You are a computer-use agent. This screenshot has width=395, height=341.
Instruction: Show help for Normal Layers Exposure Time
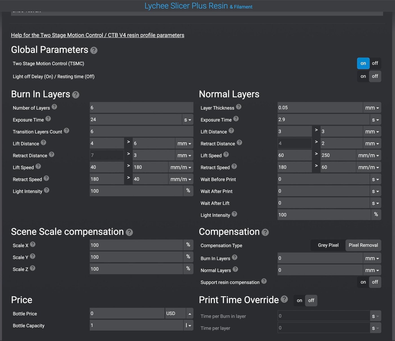coord(236,118)
